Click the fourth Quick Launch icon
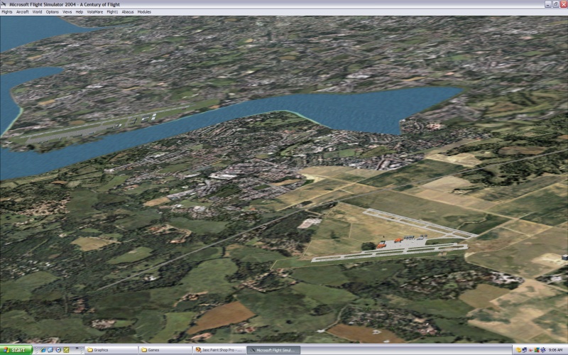The height and width of the screenshot is (355, 568). click(66, 350)
